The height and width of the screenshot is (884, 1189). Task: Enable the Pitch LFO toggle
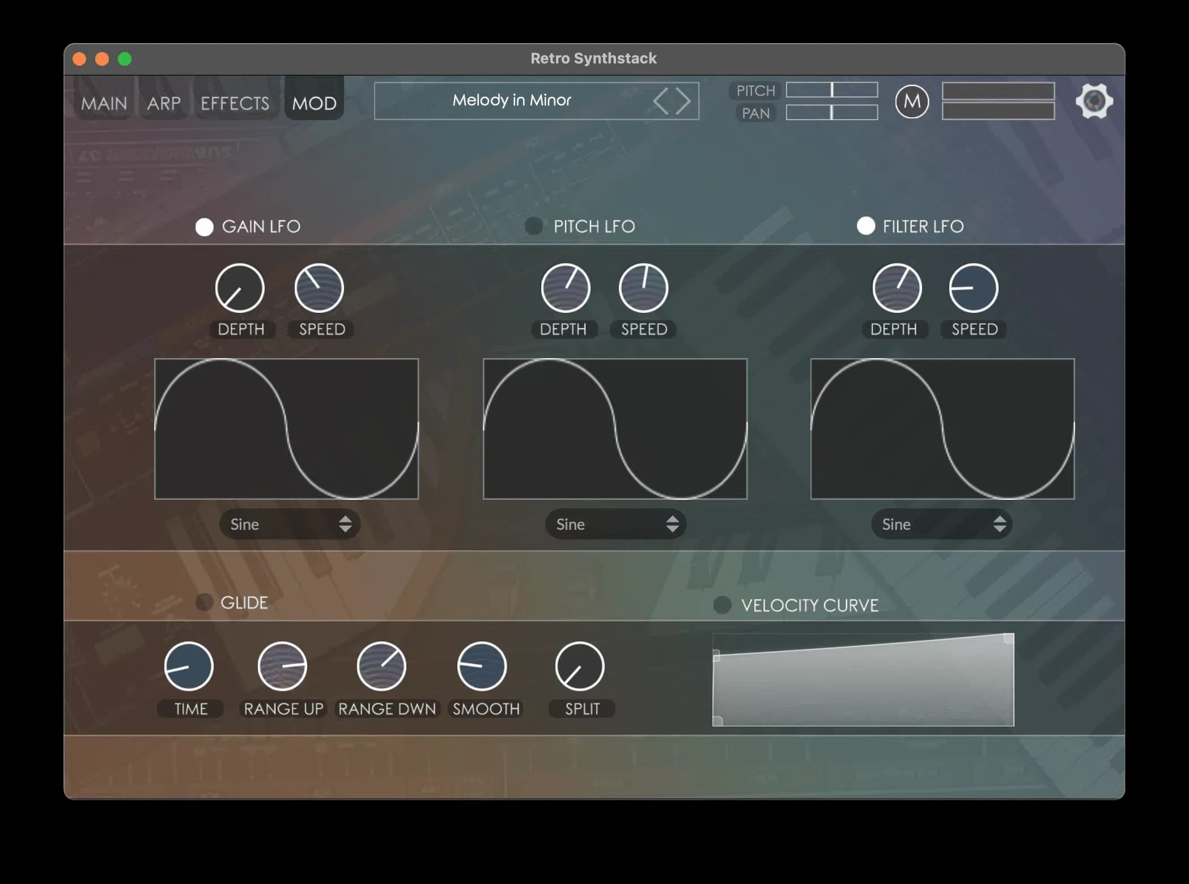[533, 226]
